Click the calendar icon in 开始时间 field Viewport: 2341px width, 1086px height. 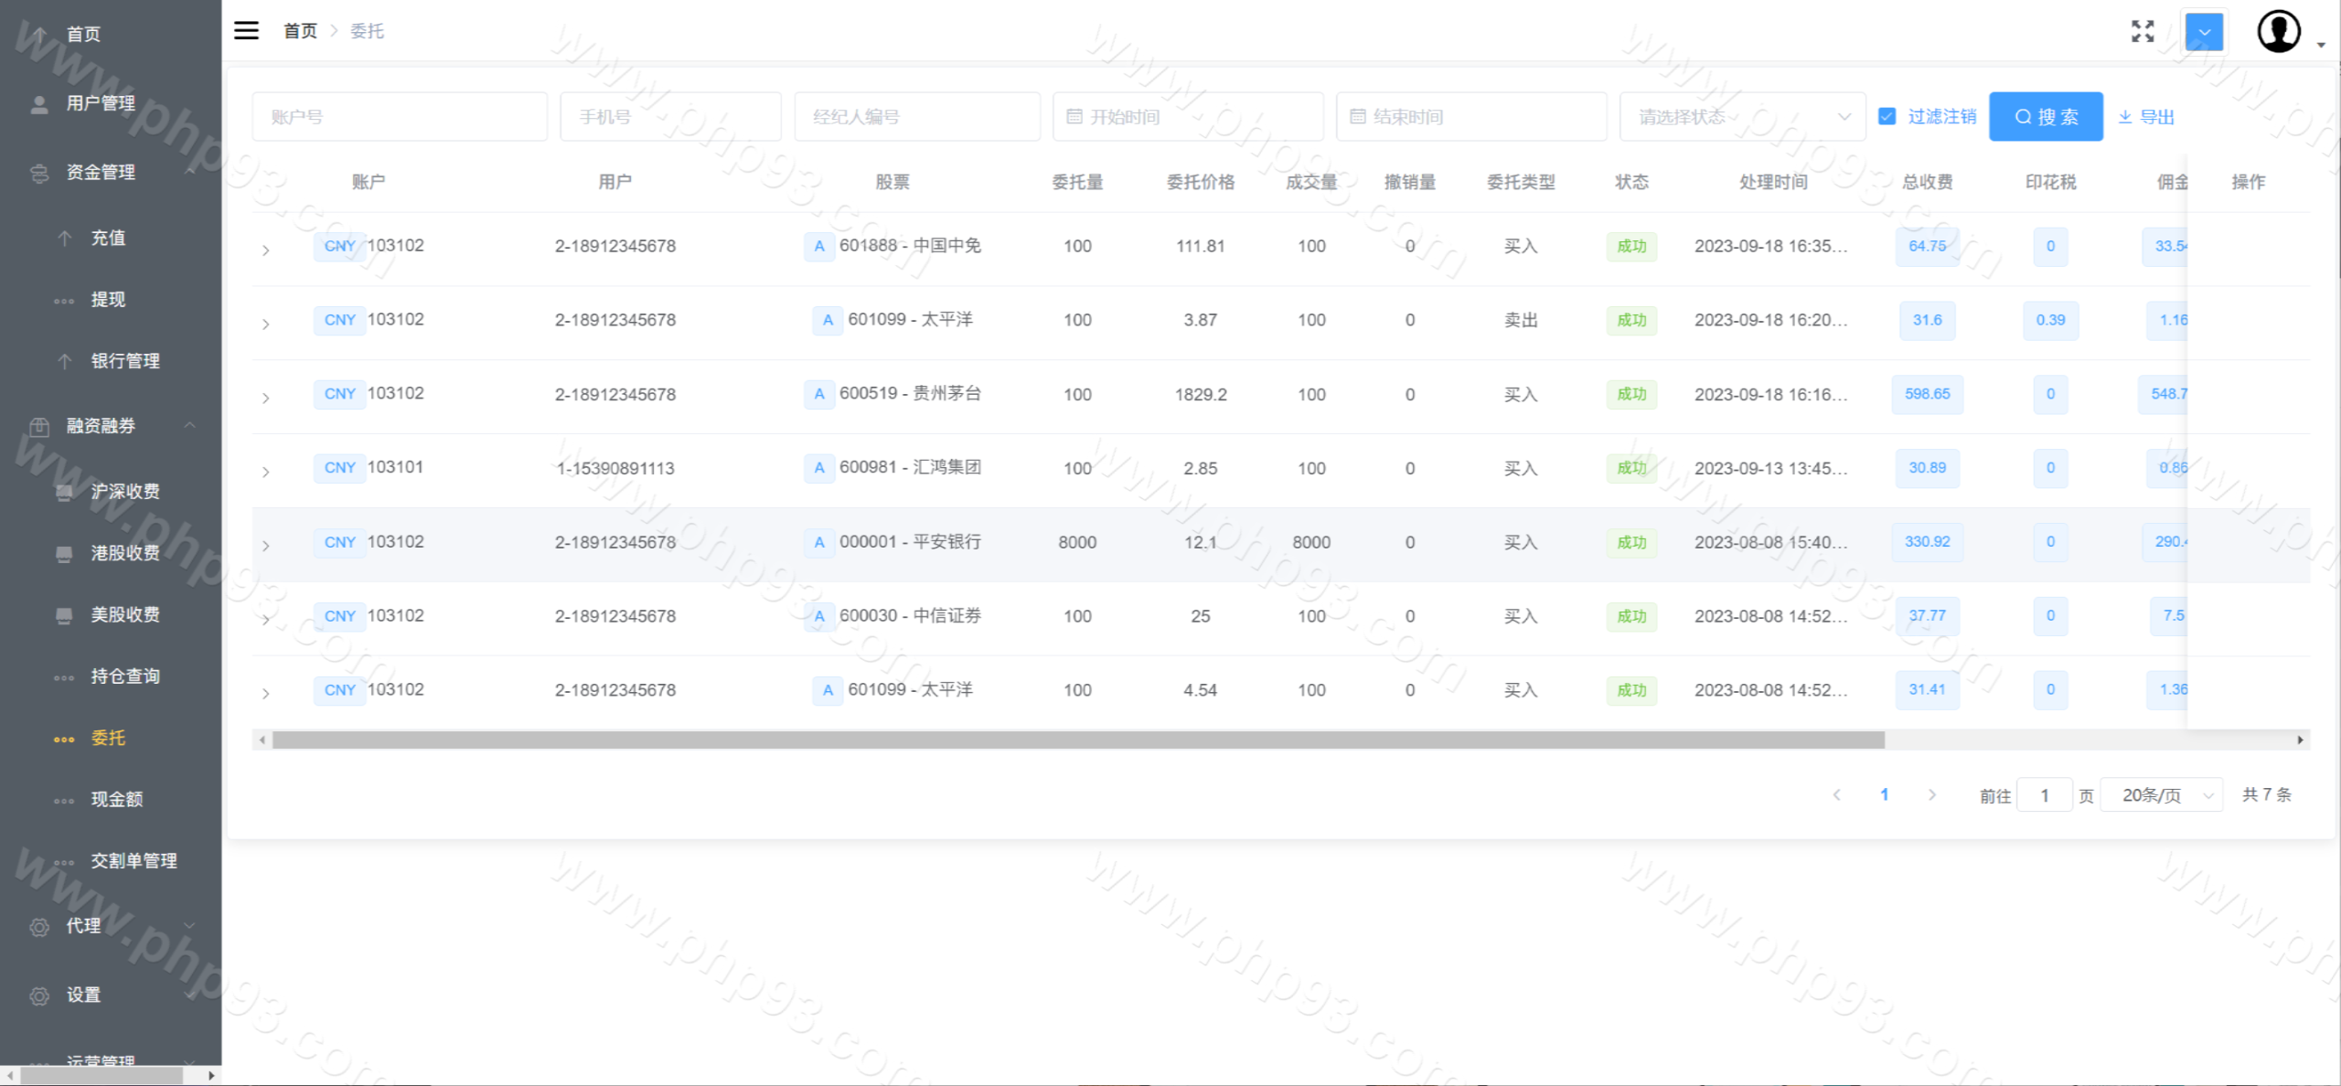coord(1074,117)
